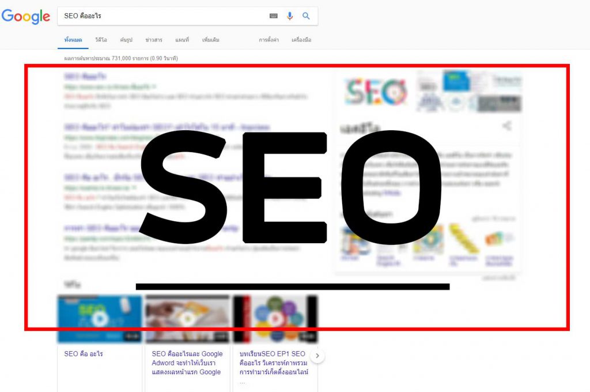This screenshot has height=392, width=590.
Task: Open the on-screen keyboard icon
Action: coord(274,16)
